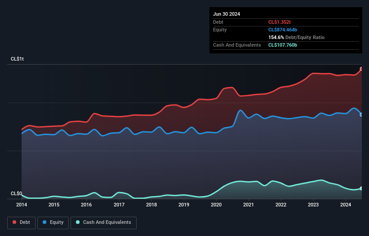This screenshot has height=236, width=369.
Task: Click the teal Cash legend dot
Action: [x=78, y=222]
